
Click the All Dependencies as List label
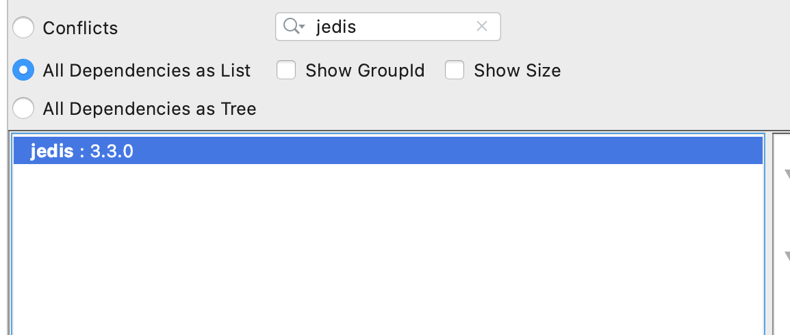(x=146, y=70)
